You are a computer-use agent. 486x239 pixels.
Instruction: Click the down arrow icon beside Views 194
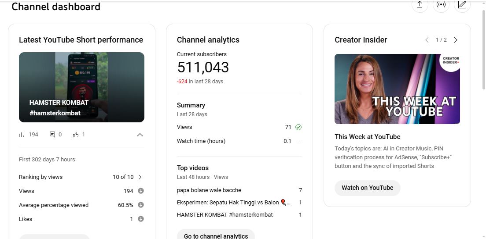[x=141, y=191]
